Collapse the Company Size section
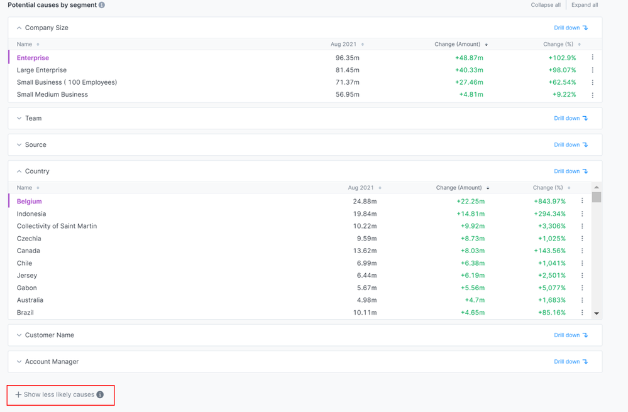This screenshot has height=412, width=628. tap(19, 28)
